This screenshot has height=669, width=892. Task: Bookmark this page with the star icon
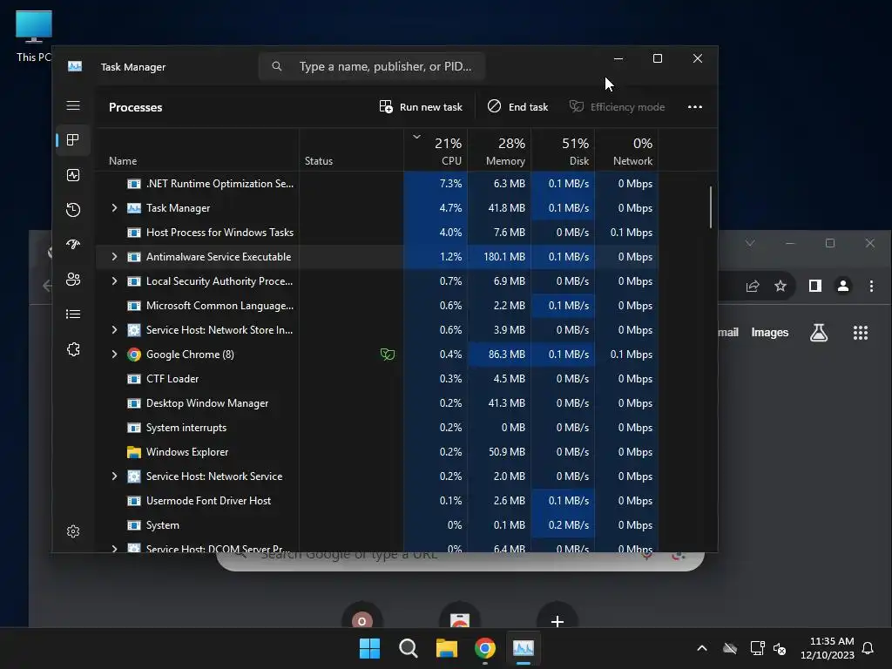click(780, 286)
